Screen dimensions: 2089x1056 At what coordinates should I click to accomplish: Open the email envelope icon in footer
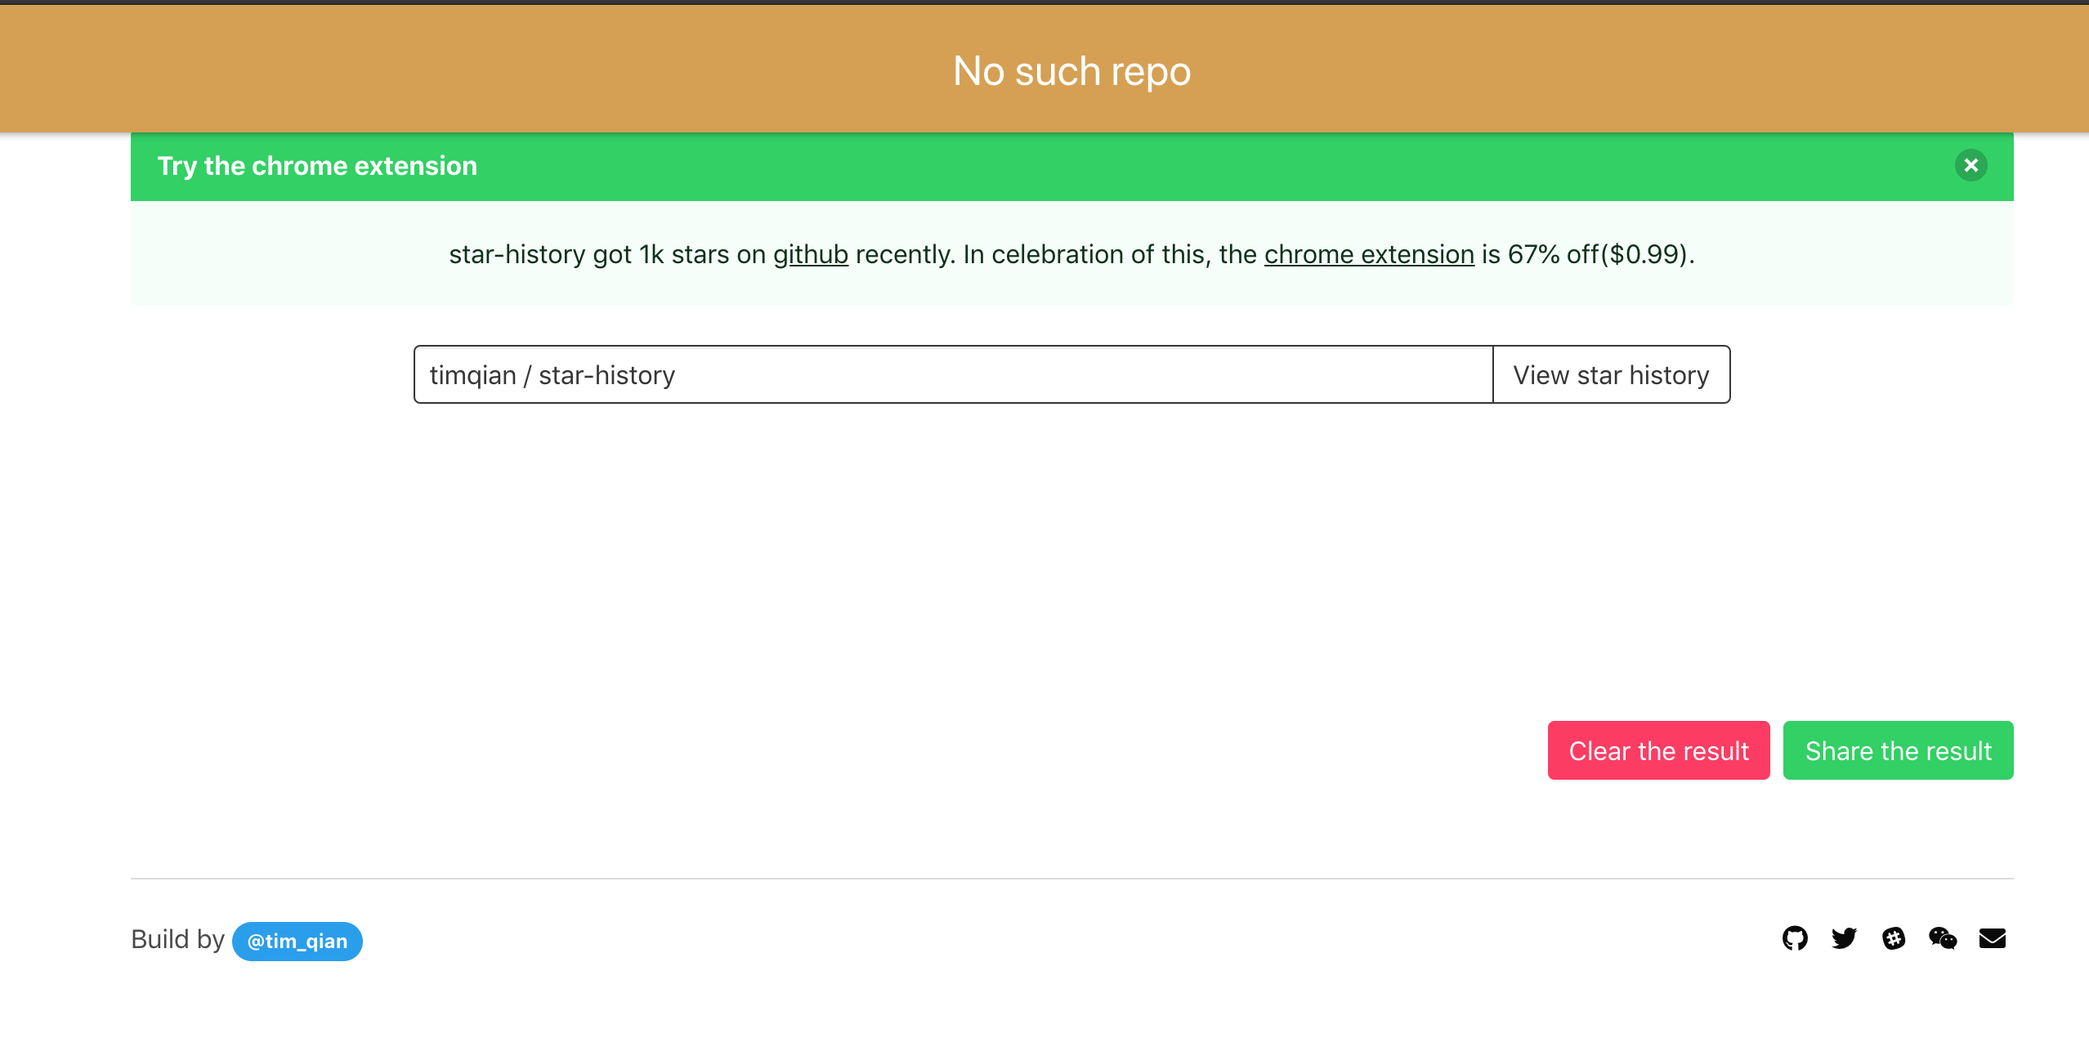[1993, 938]
